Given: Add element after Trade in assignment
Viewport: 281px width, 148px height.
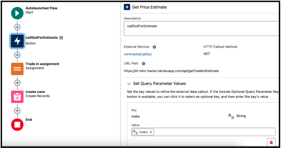Looking at the screenshot, I should click(17, 83).
